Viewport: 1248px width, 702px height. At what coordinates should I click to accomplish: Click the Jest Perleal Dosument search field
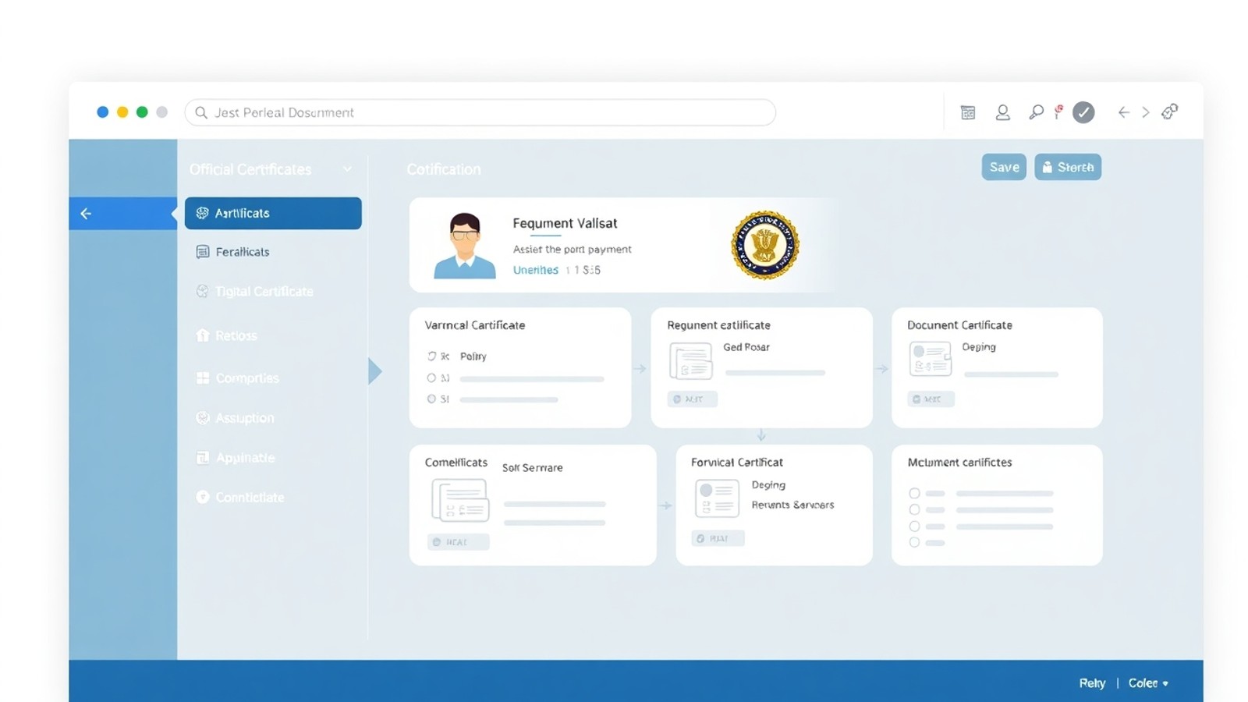point(480,112)
